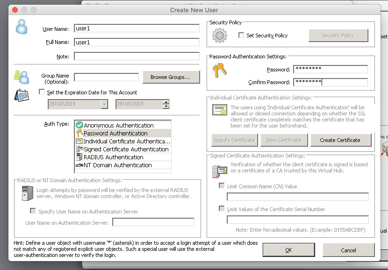This screenshot has height=270, width=388.
Task: Click the Confirm Password field
Action: click(x=330, y=83)
